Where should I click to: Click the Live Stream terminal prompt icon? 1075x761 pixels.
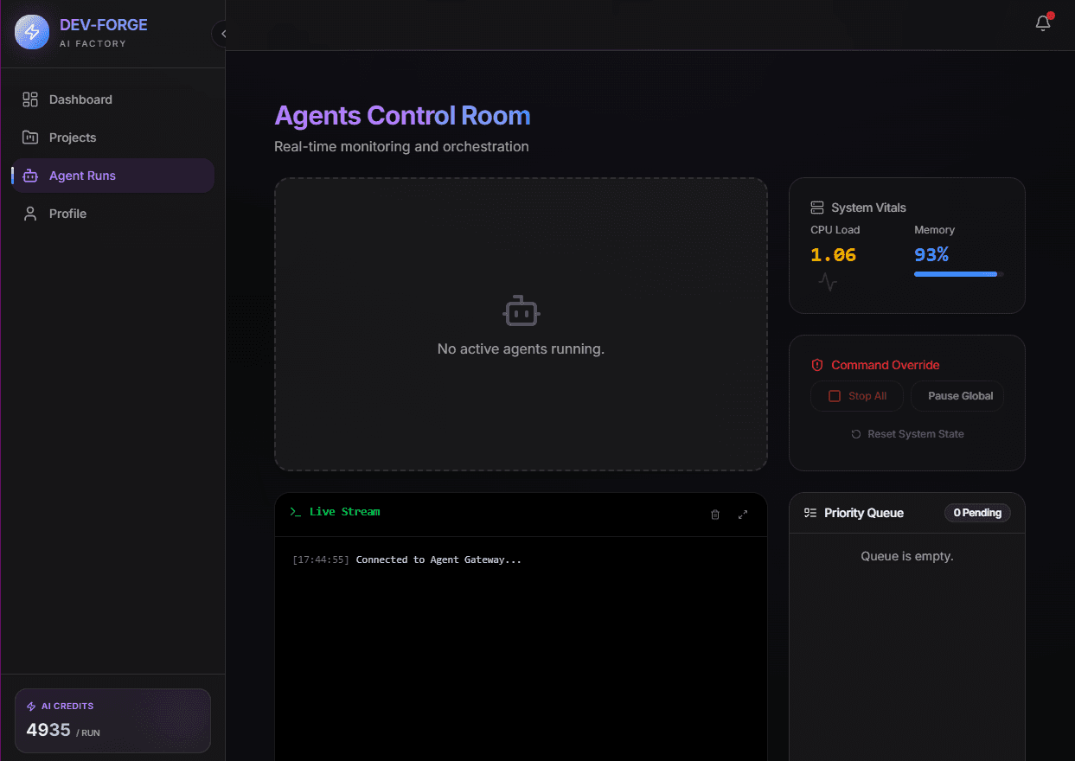point(294,512)
